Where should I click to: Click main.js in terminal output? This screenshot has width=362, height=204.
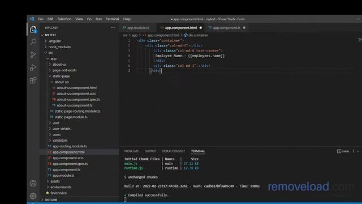coord(131,164)
